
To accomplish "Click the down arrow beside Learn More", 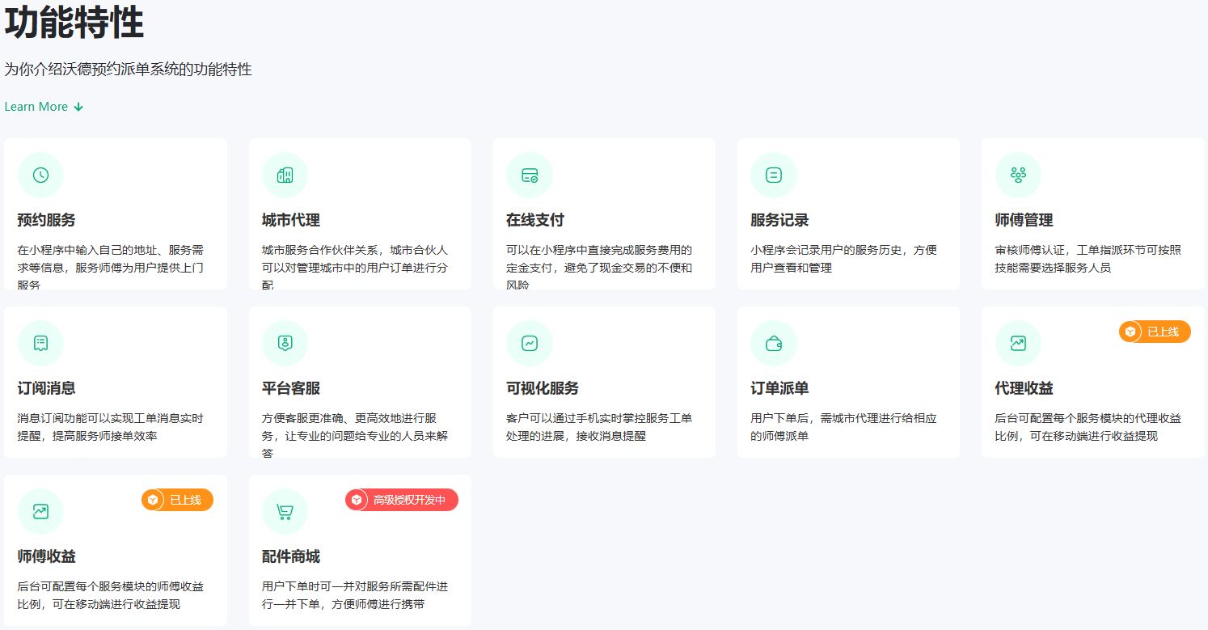I will click(x=78, y=107).
